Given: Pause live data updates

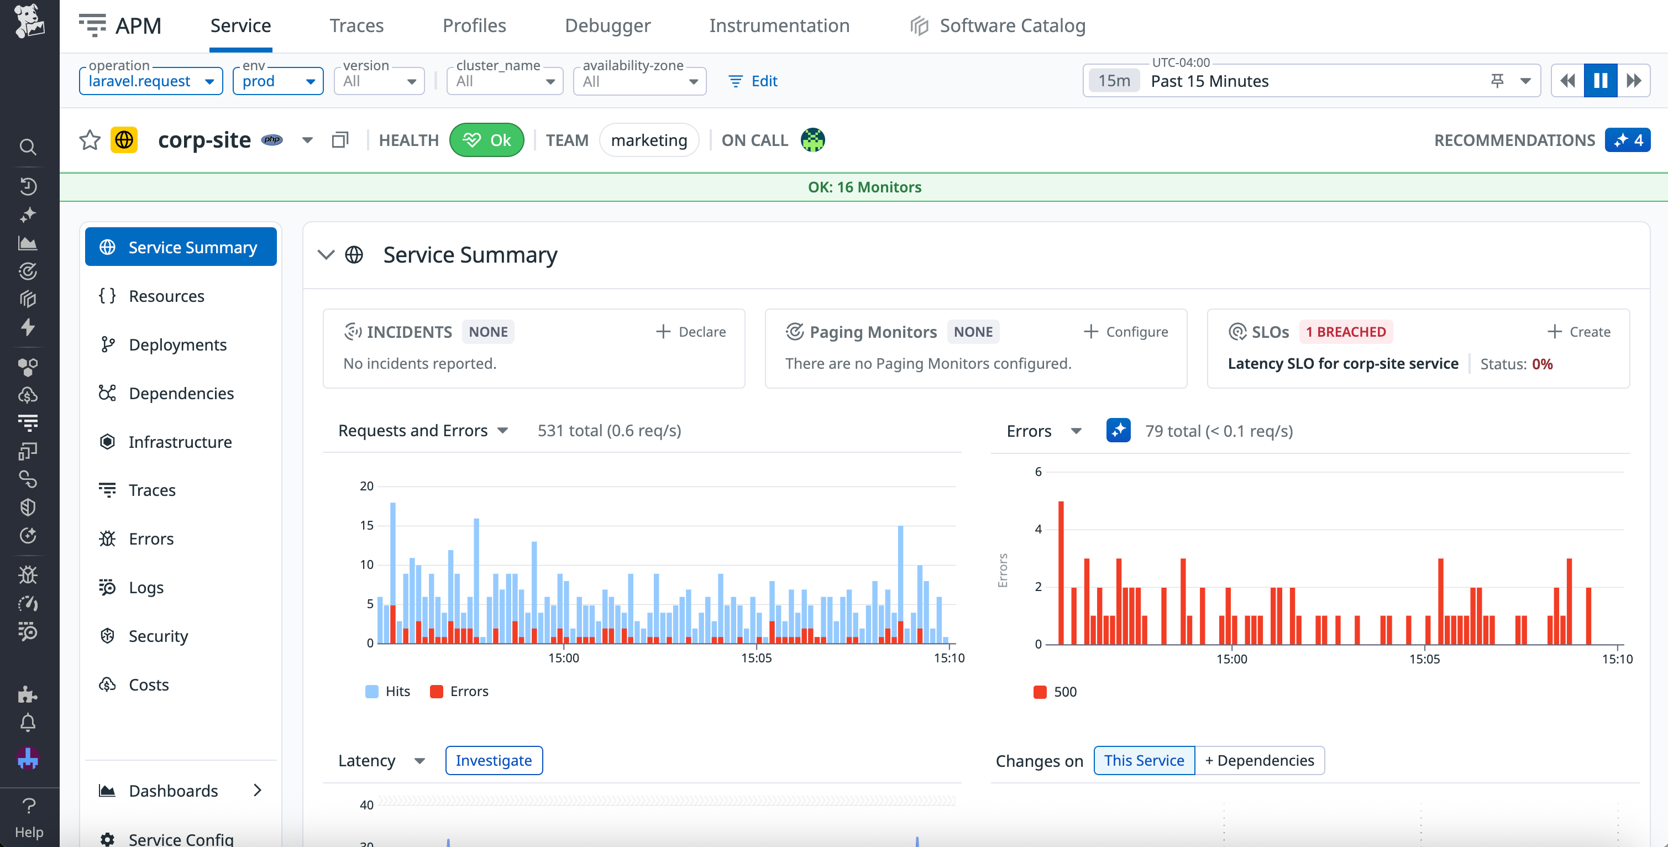Looking at the screenshot, I should [1600, 80].
